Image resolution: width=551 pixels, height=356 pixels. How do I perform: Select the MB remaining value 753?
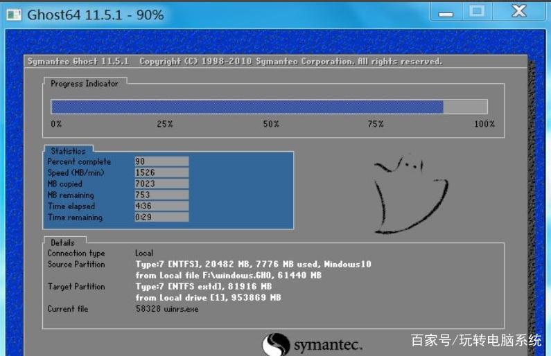click(161, 195)
